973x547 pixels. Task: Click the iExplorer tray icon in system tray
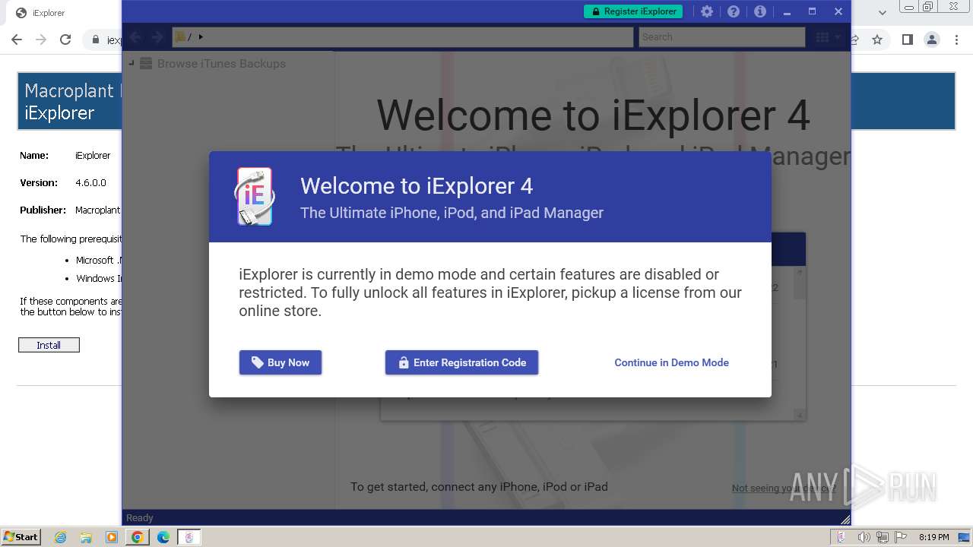coord(841,537)
